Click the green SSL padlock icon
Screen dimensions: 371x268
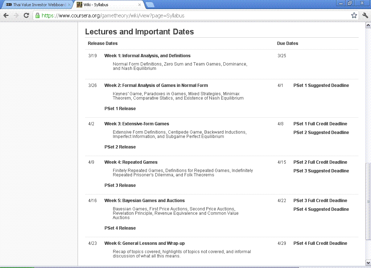point(37,16)
